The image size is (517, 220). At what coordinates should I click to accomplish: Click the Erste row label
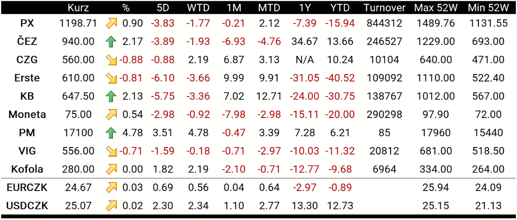pyautogui.click(x=27, y=78)
